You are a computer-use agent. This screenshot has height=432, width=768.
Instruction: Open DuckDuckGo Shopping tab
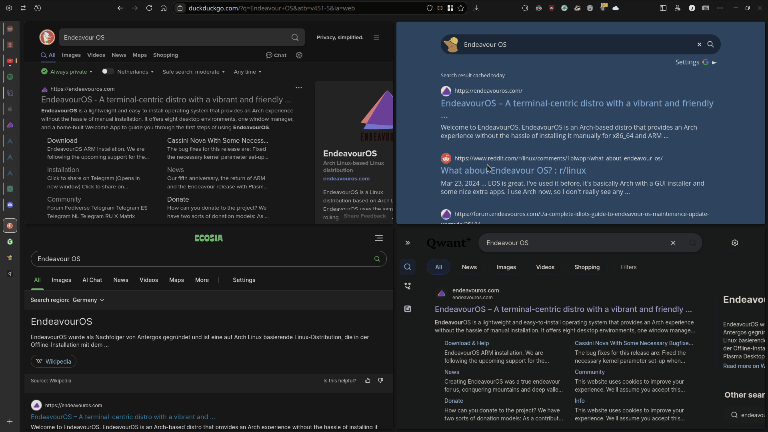pyautogui.click(x=166, y=55)
